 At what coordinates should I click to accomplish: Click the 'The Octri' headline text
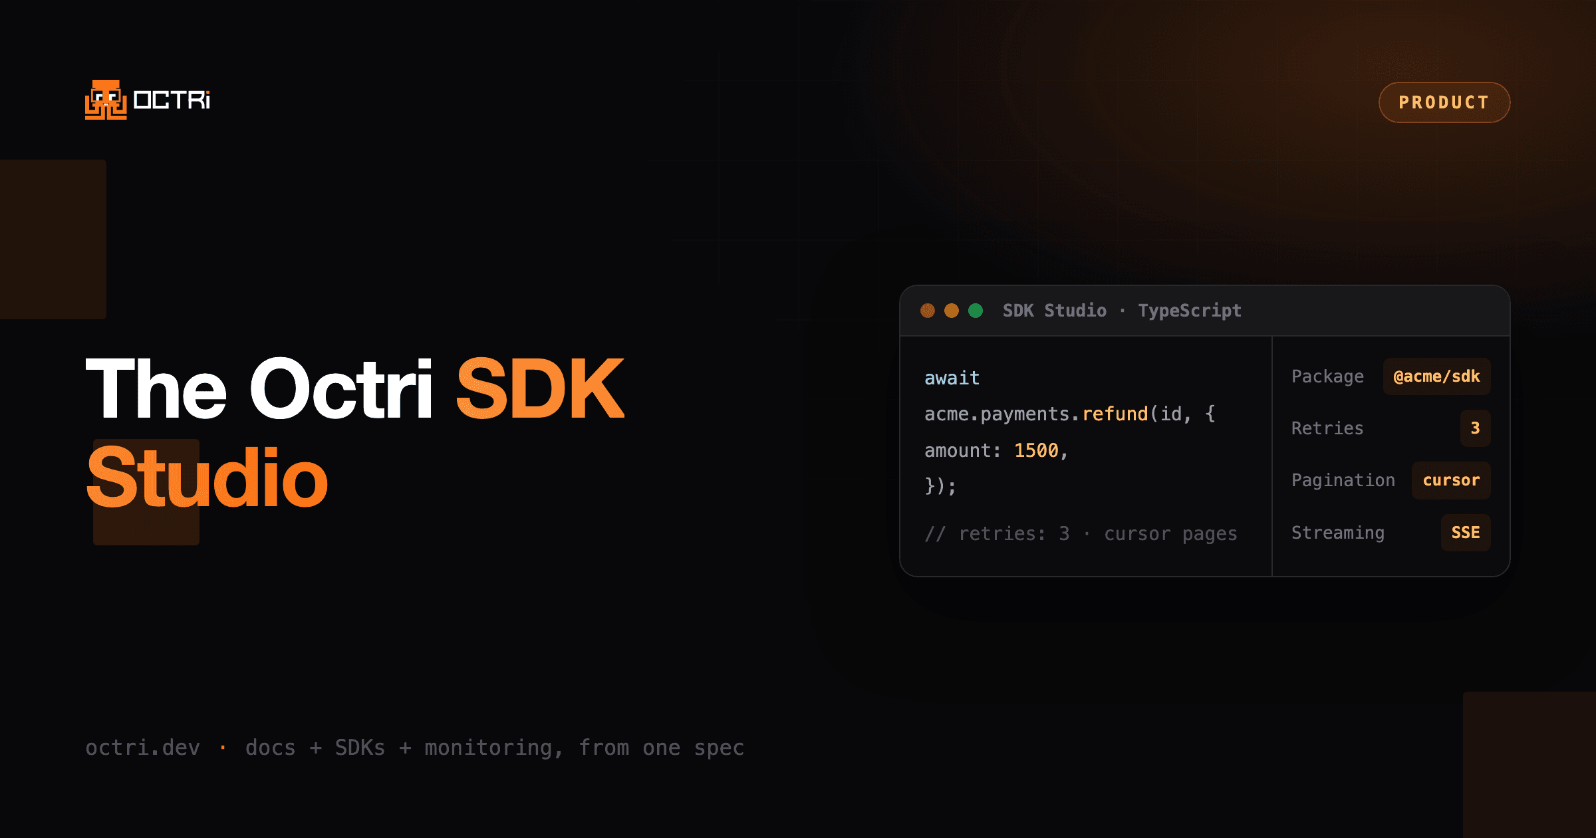pos(259,388)
